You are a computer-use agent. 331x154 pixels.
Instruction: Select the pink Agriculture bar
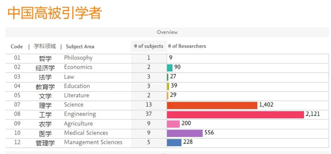tap(173, 124)
